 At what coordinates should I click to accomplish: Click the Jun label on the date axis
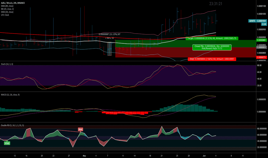pos(204,156)
